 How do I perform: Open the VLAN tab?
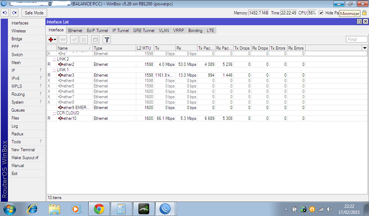pos(164,31)
